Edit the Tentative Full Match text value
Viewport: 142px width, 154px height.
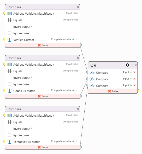(27, 142)
